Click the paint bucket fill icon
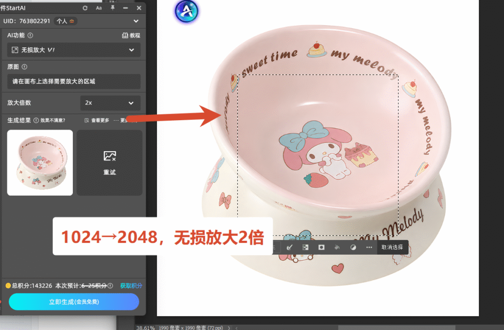Screen dimensions: 504x330 tap(337, 247)
